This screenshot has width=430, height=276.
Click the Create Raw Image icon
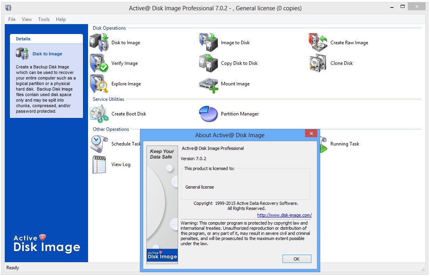coord(318,42)
